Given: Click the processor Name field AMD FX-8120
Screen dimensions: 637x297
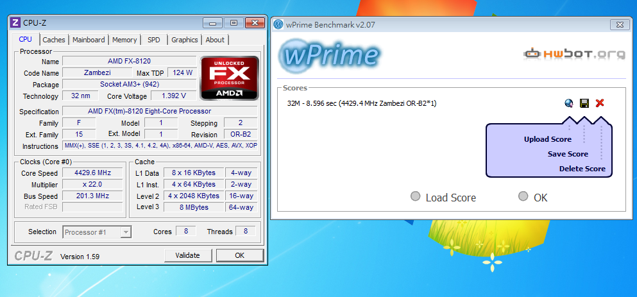Looking at the screenshot, I should [x=129, y=62].
